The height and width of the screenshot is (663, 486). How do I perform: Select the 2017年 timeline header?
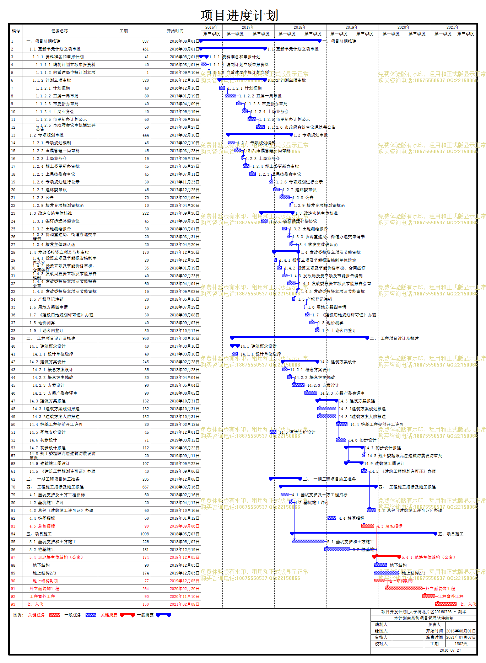pos(248,27)
